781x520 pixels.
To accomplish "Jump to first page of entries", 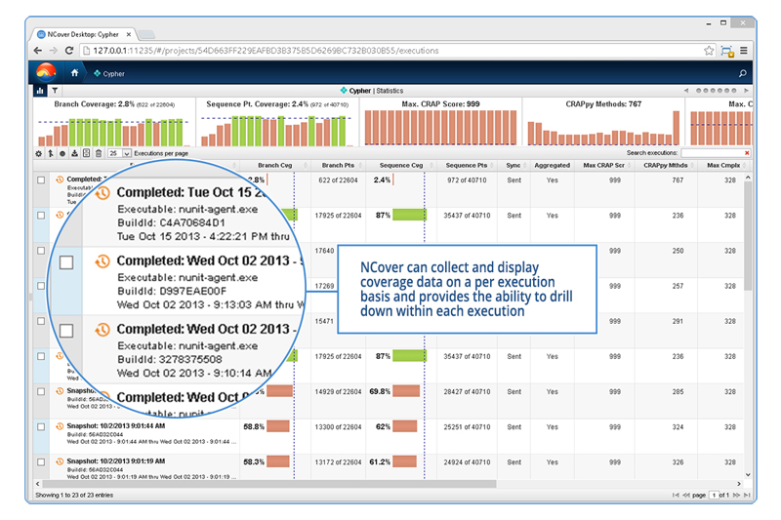I will tap(676, 495).
